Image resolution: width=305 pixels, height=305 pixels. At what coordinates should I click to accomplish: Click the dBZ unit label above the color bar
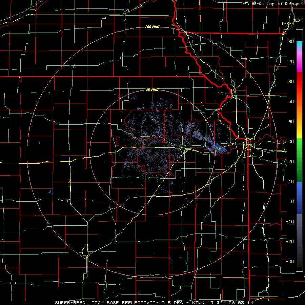pos(288,24)
